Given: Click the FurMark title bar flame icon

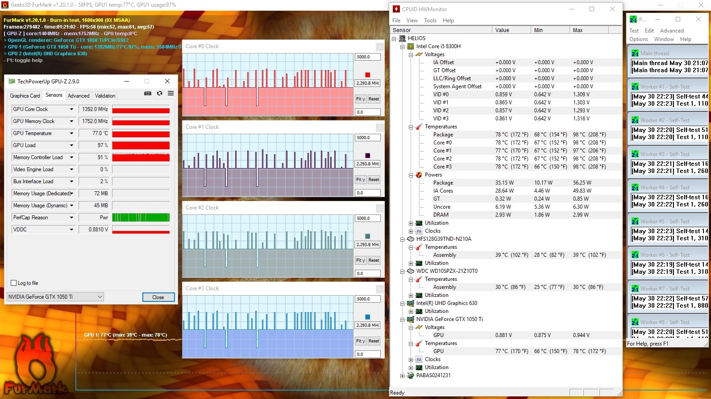Looking at the screenshot, I should pos(5,5).
